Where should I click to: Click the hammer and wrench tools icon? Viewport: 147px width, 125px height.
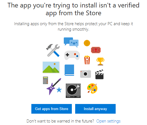pos(53,50)
